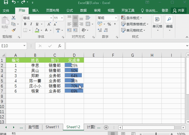
Task: Align the cell text right
Action: point(81,24)
